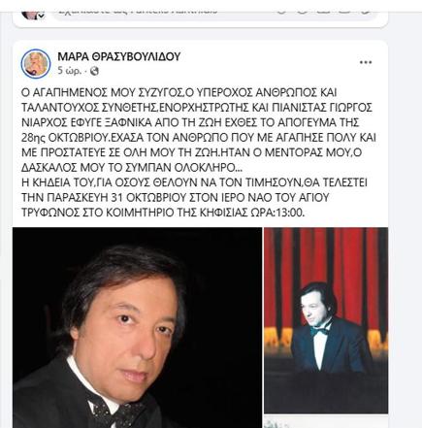Expand the commenter identity switch chevron

[x=41, y=16]
